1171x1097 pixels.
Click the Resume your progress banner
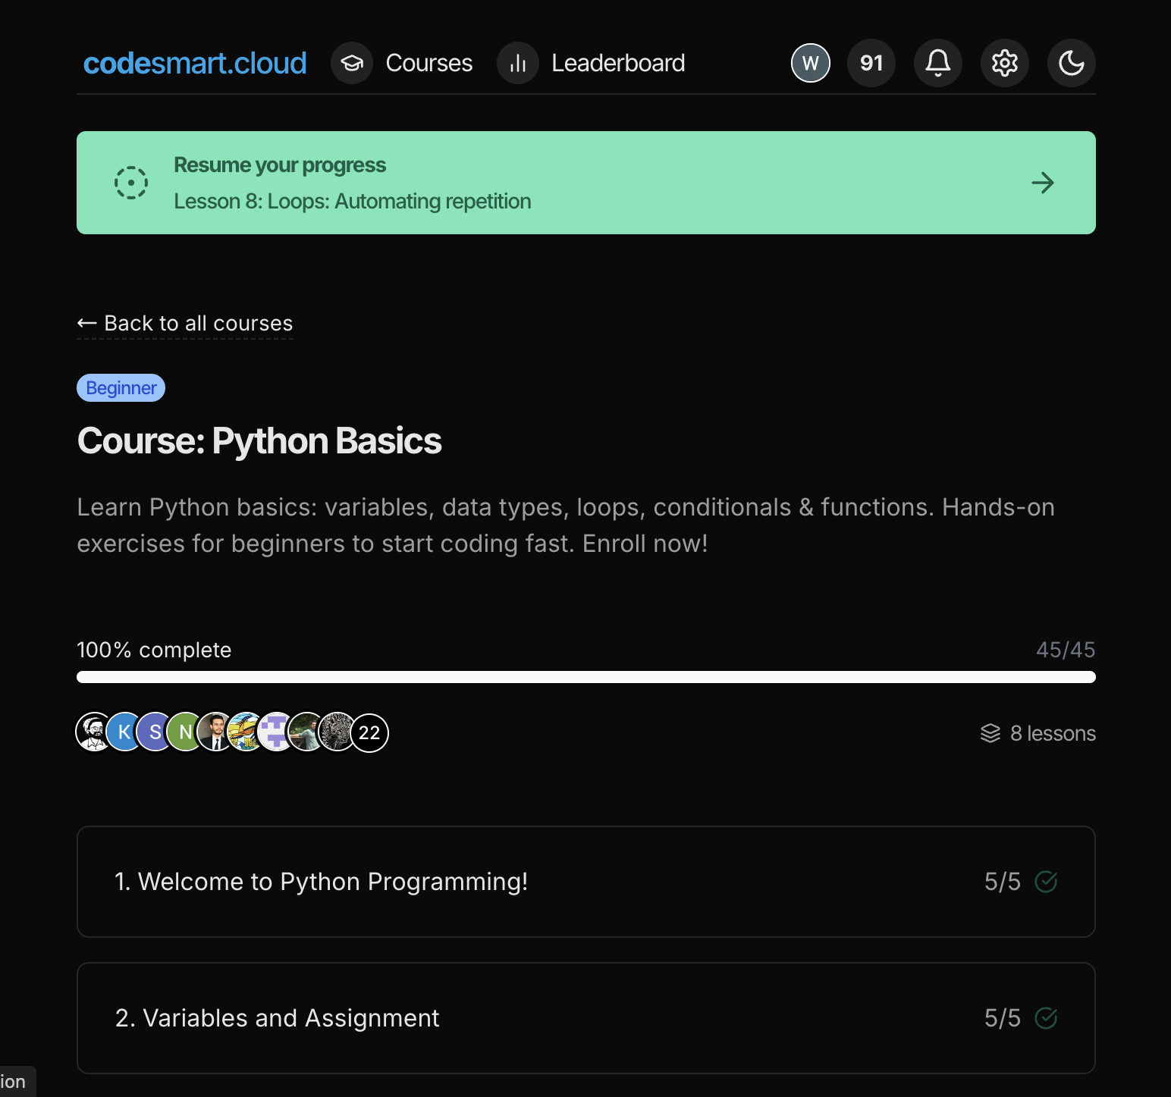tap(586, 183)
